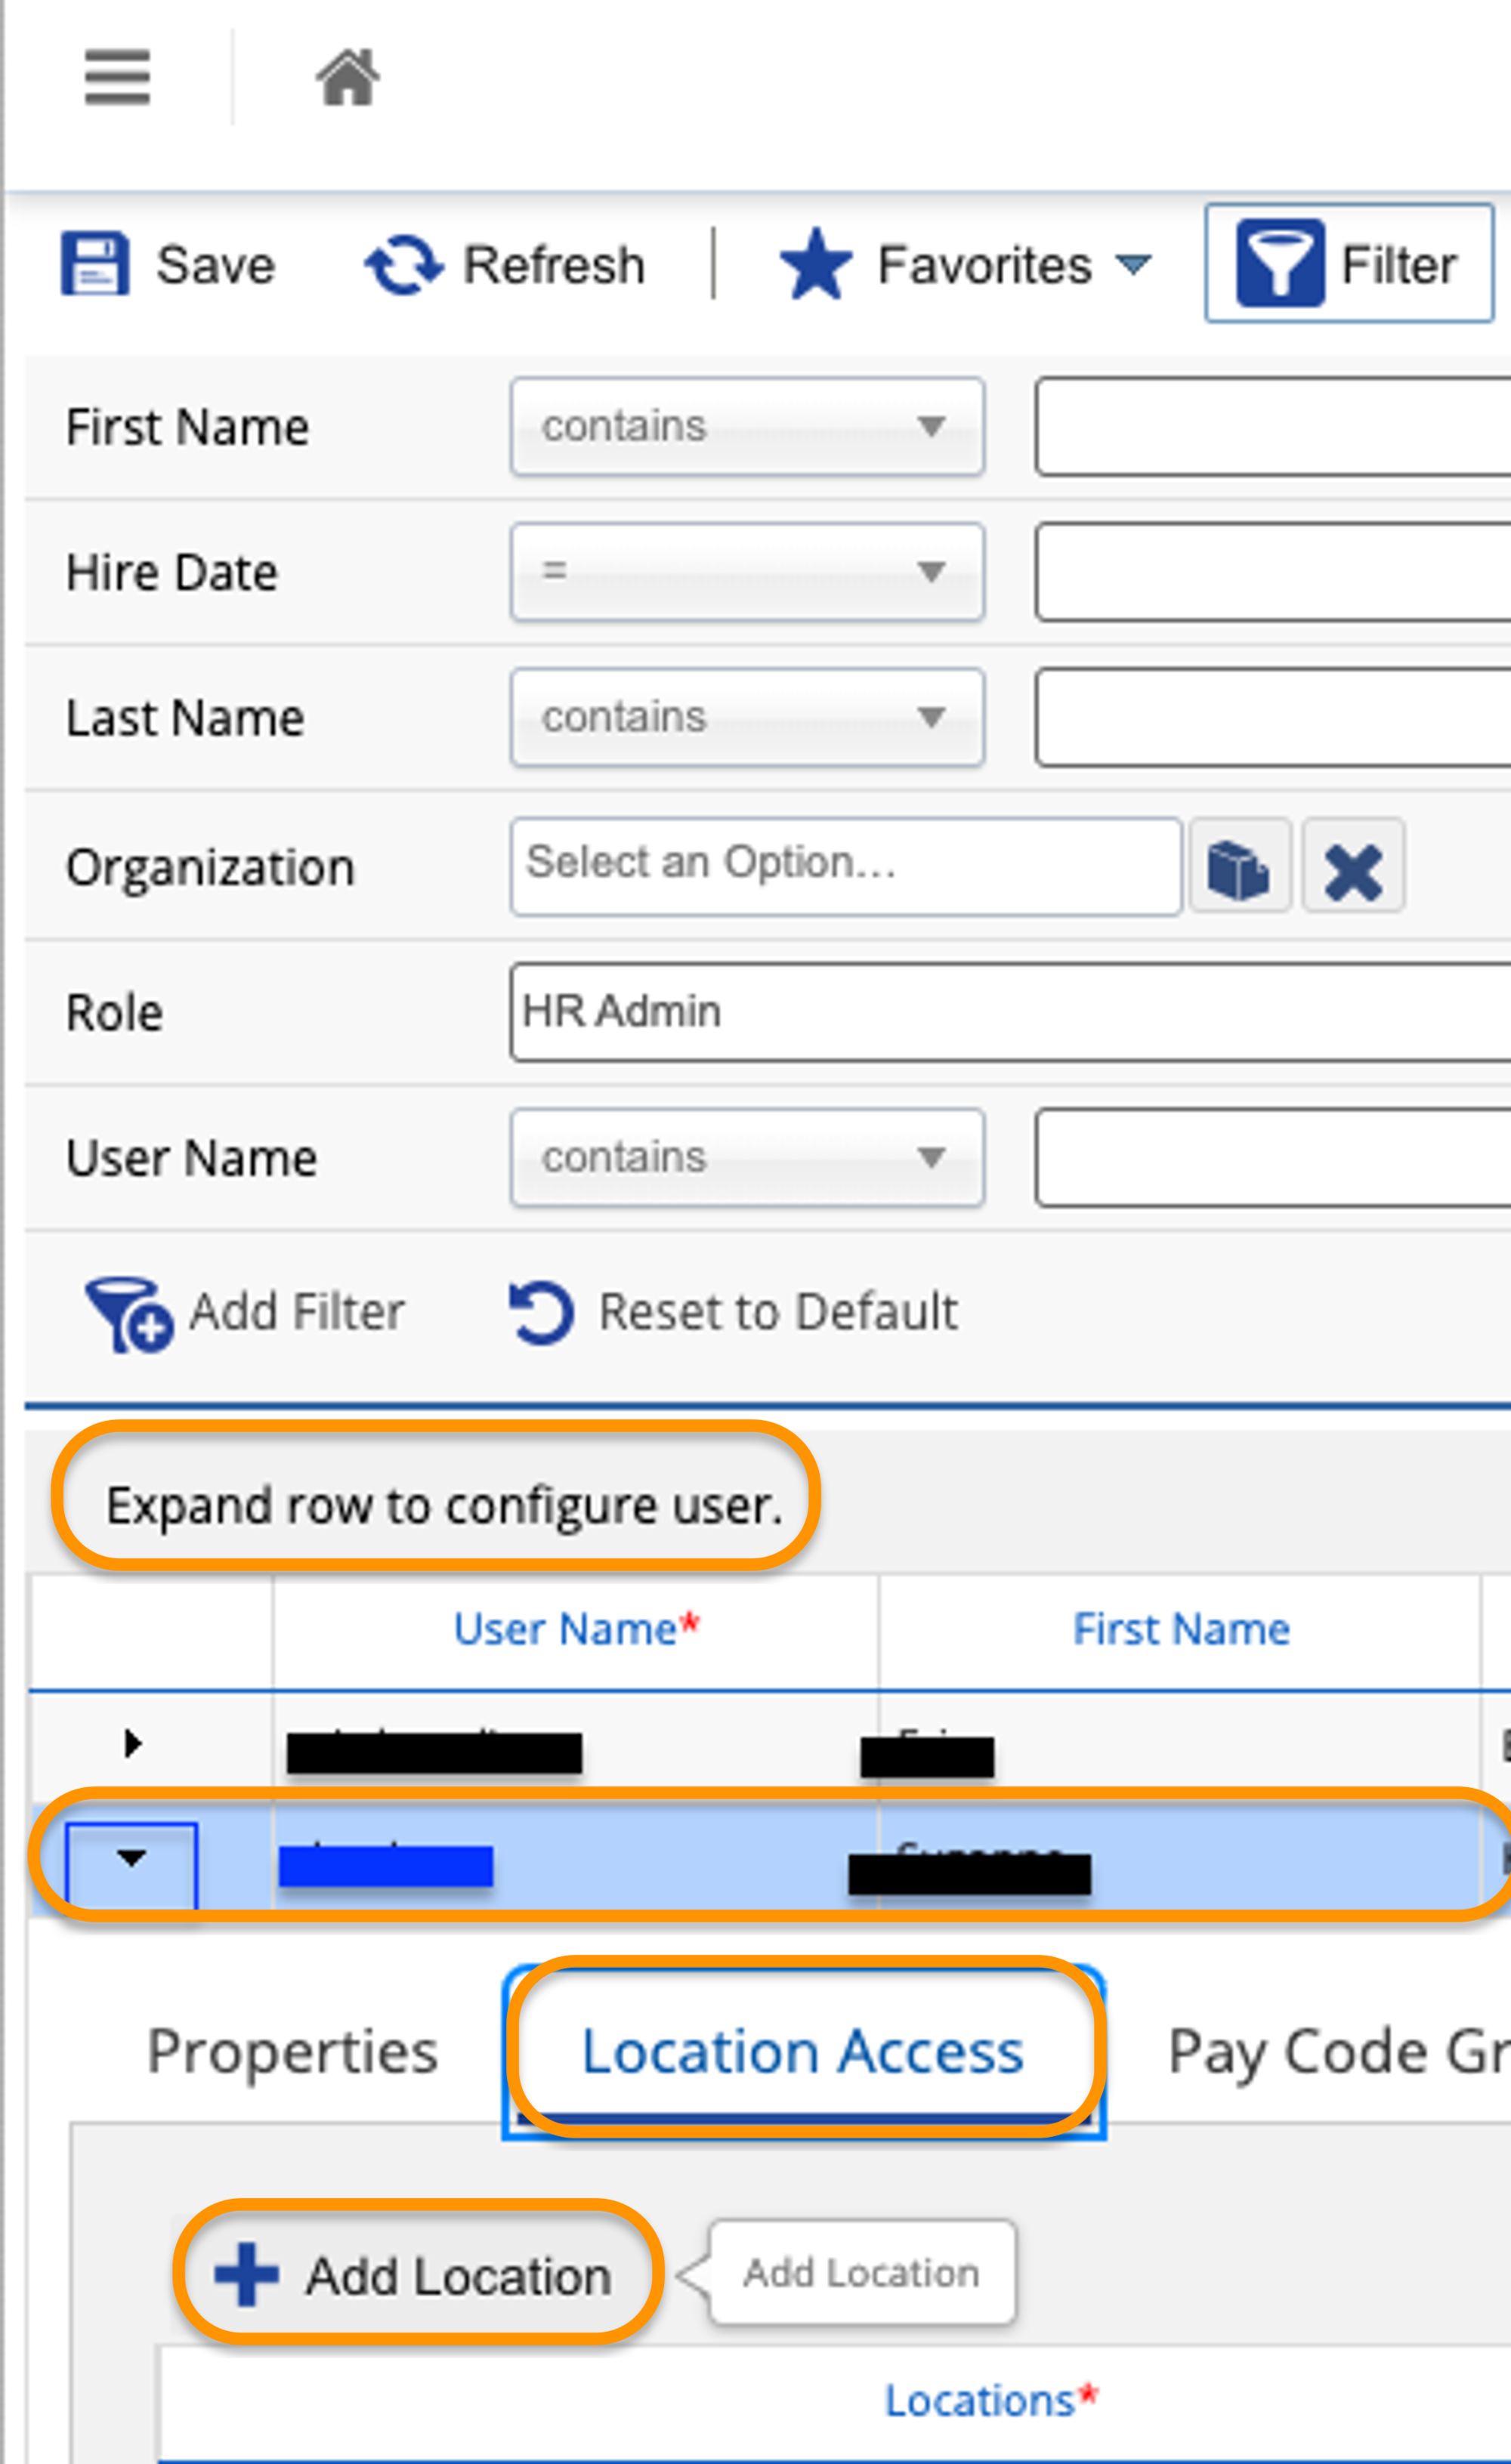
Task: Open the hamburger navigation menu
Action: click(x=117, y=77)
